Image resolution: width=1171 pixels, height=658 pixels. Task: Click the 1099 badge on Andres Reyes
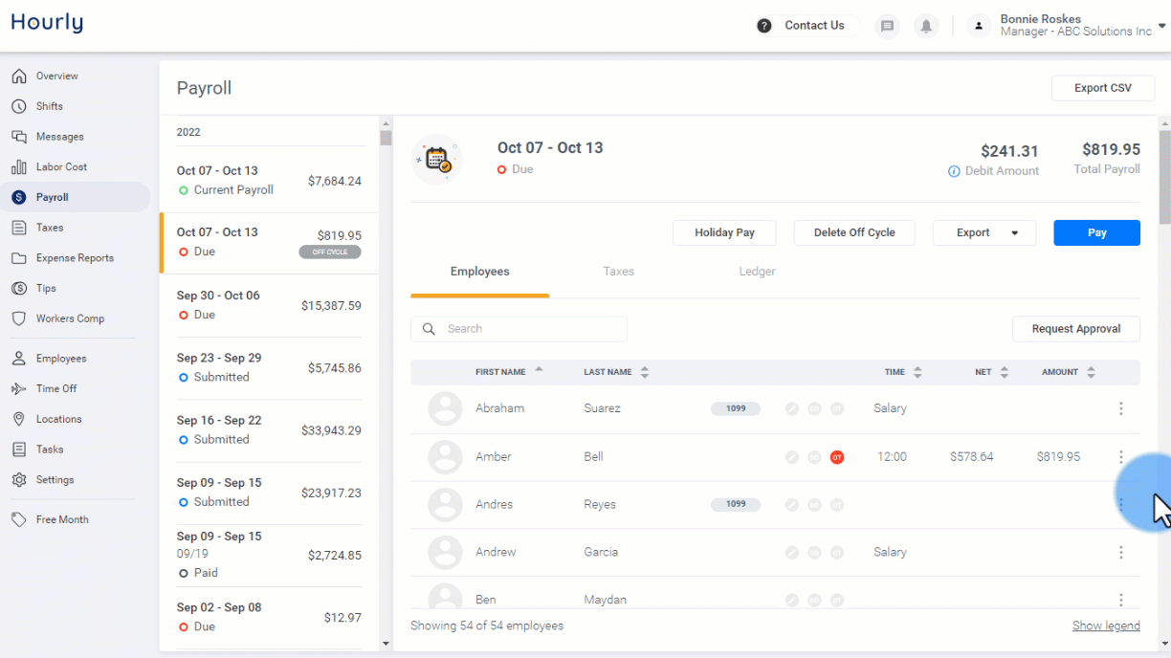tap(736, 504)
